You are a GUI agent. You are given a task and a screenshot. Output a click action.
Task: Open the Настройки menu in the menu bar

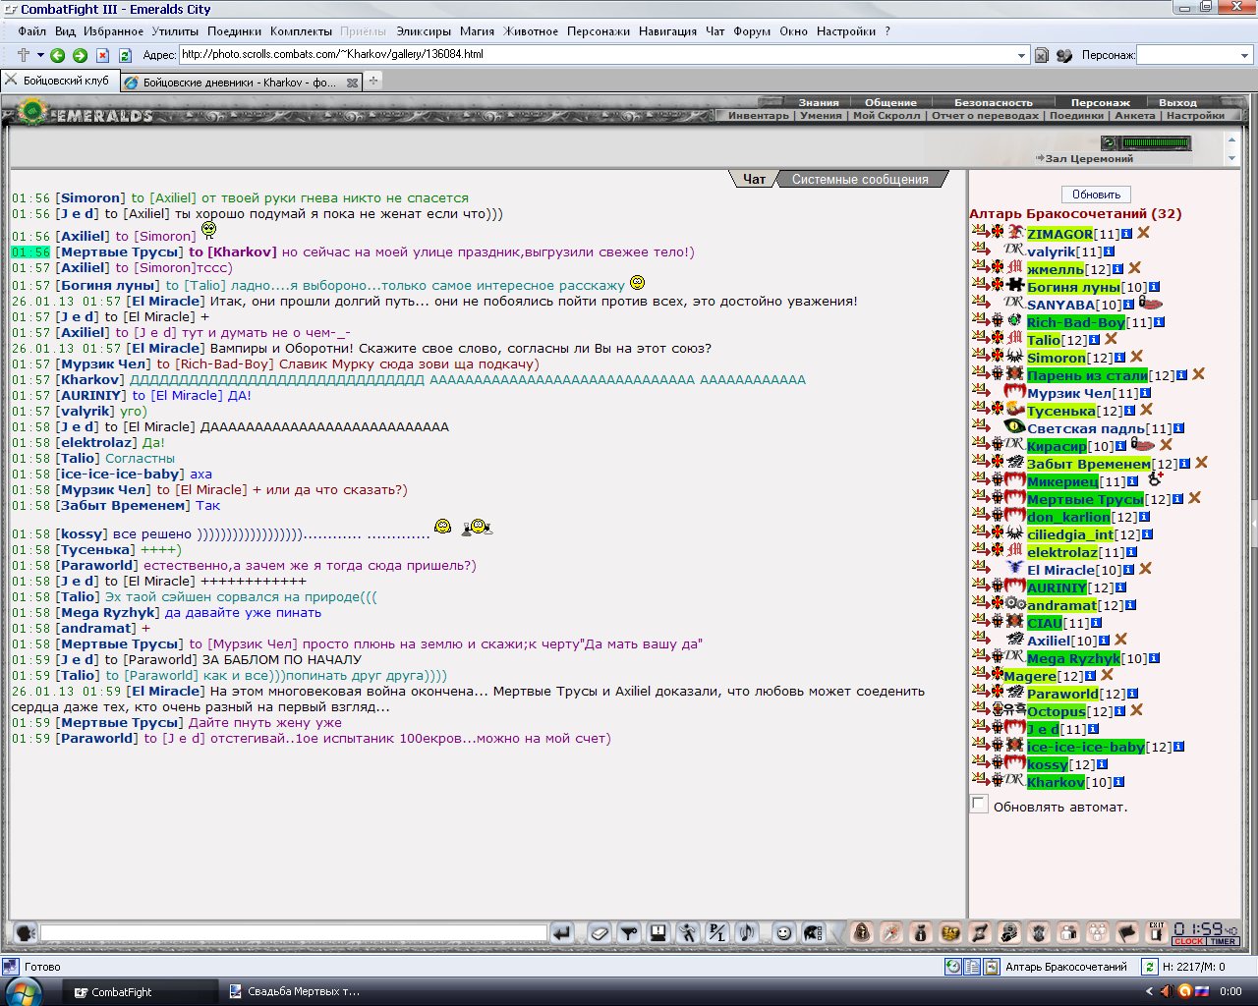846,31
